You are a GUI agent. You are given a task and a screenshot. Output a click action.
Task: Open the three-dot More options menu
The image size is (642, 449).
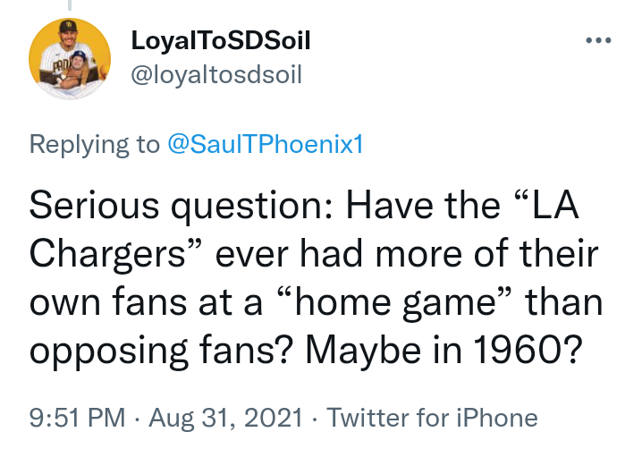[x=598, y=40]
